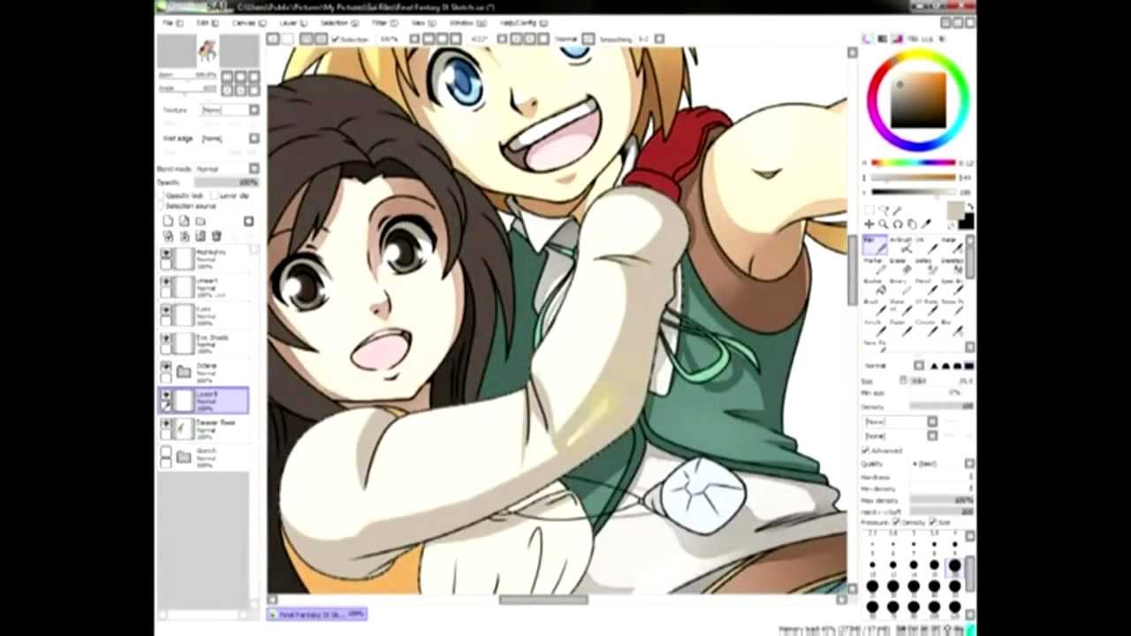Click the navigator thumbnail preview
Image resolution: width=1131 pixels, height=636 pixels.
tap(208, 51)
